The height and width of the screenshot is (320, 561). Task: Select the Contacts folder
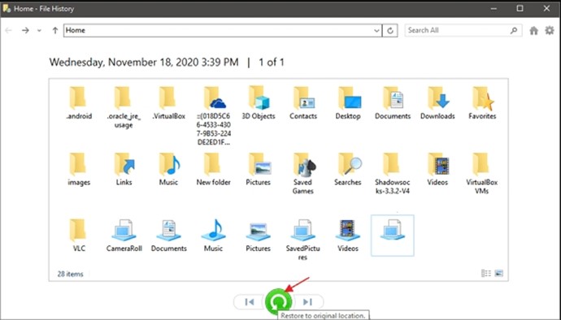click(x=303, y=102)
